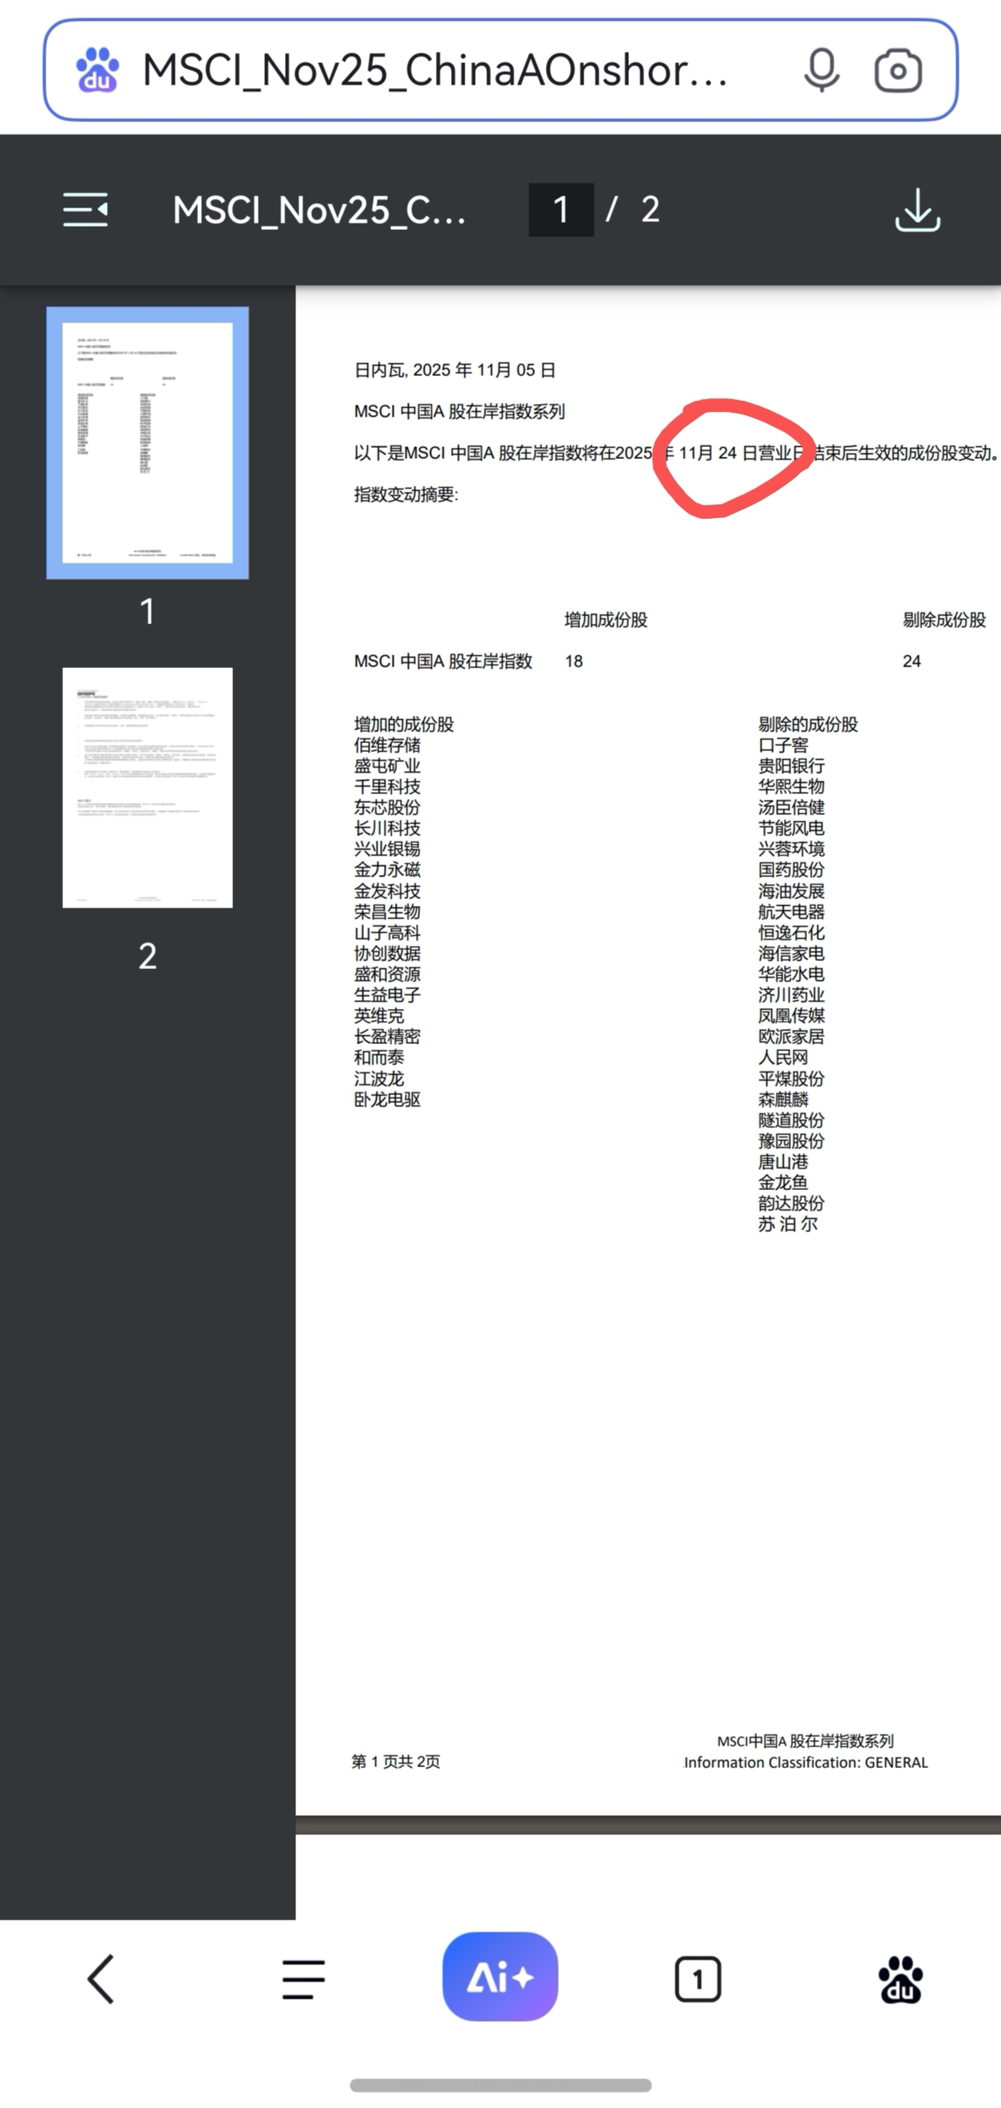The width and height of the screenshot is (1001, 2108).
Task: Click the stock name 山子高科
Action: tap(387, 932)
